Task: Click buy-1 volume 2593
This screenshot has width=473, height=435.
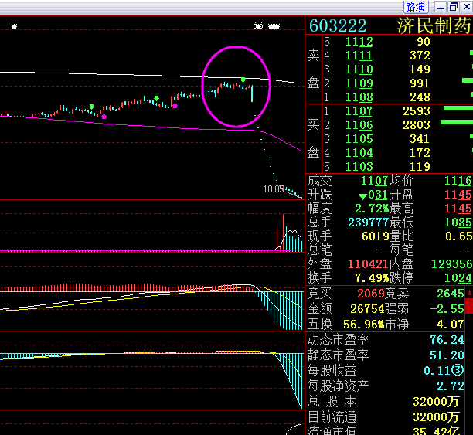Action: (417, 111)
